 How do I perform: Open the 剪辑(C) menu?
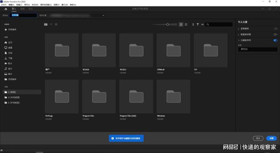pos(19,5)
